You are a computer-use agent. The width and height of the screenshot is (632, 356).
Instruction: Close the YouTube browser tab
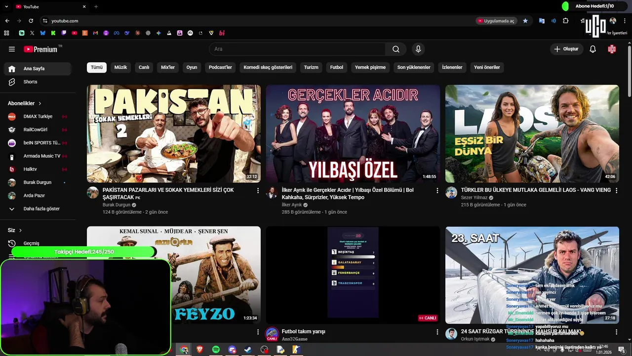[x=84, y=6]
